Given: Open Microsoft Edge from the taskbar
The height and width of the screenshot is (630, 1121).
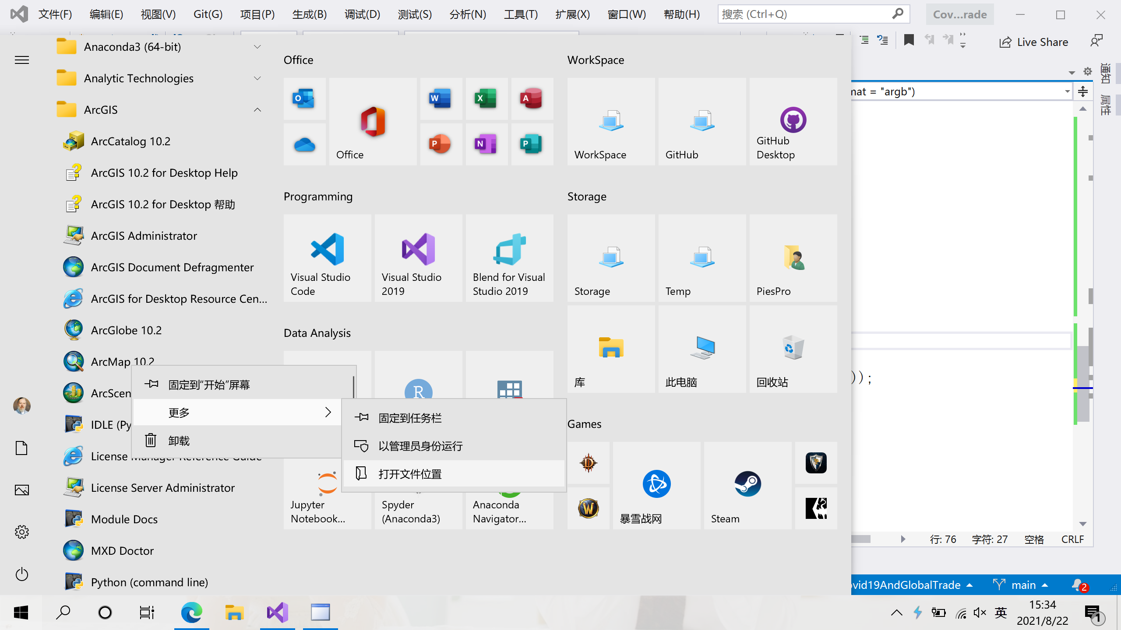Looking at the screenshot, I should tap(191, 612).
